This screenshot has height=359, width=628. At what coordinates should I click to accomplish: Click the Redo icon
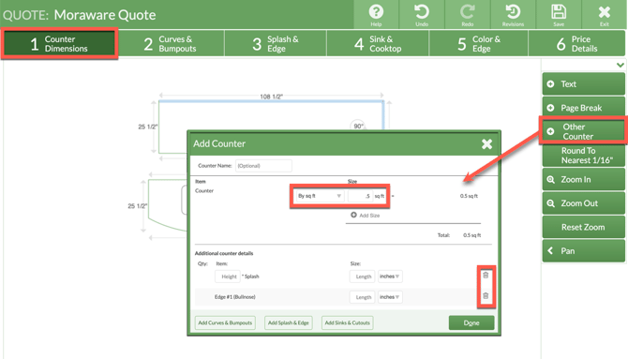click(468, 14)
